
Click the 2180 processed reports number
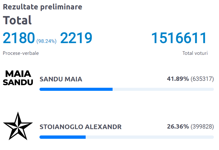pos(19,38)
